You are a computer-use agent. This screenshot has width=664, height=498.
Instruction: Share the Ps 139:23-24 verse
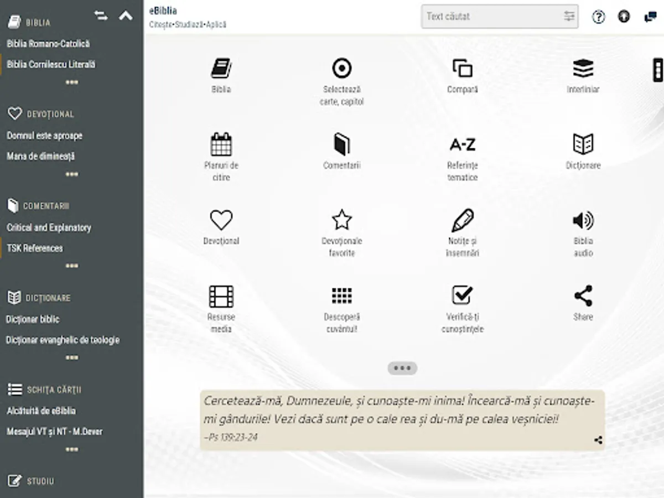pyautogui.click(x=598, y=440)
